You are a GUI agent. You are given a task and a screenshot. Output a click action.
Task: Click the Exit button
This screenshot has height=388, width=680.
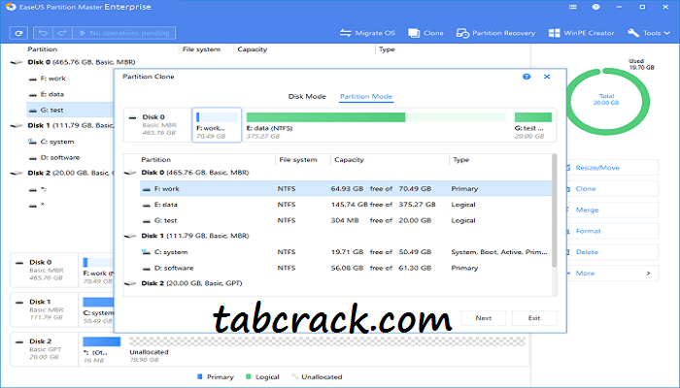coord(534,318)
